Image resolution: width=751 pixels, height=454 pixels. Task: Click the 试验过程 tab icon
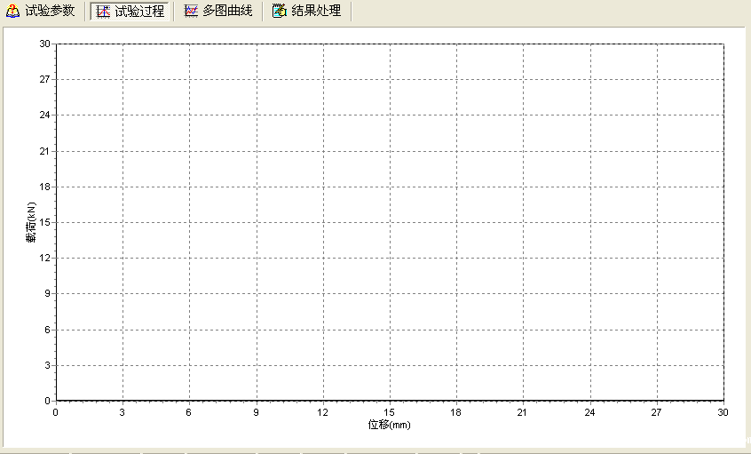coord(103,12)
